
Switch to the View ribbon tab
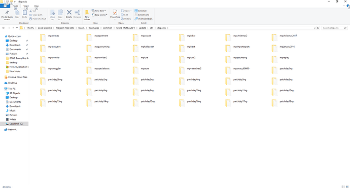37,6
